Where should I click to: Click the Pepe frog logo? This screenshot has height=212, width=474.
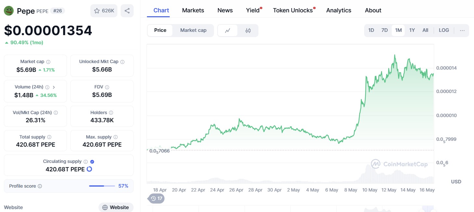pos(9,10)
